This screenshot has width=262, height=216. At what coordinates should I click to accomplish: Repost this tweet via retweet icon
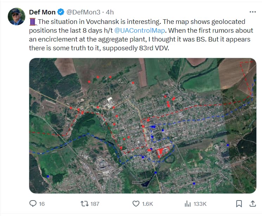84,204
